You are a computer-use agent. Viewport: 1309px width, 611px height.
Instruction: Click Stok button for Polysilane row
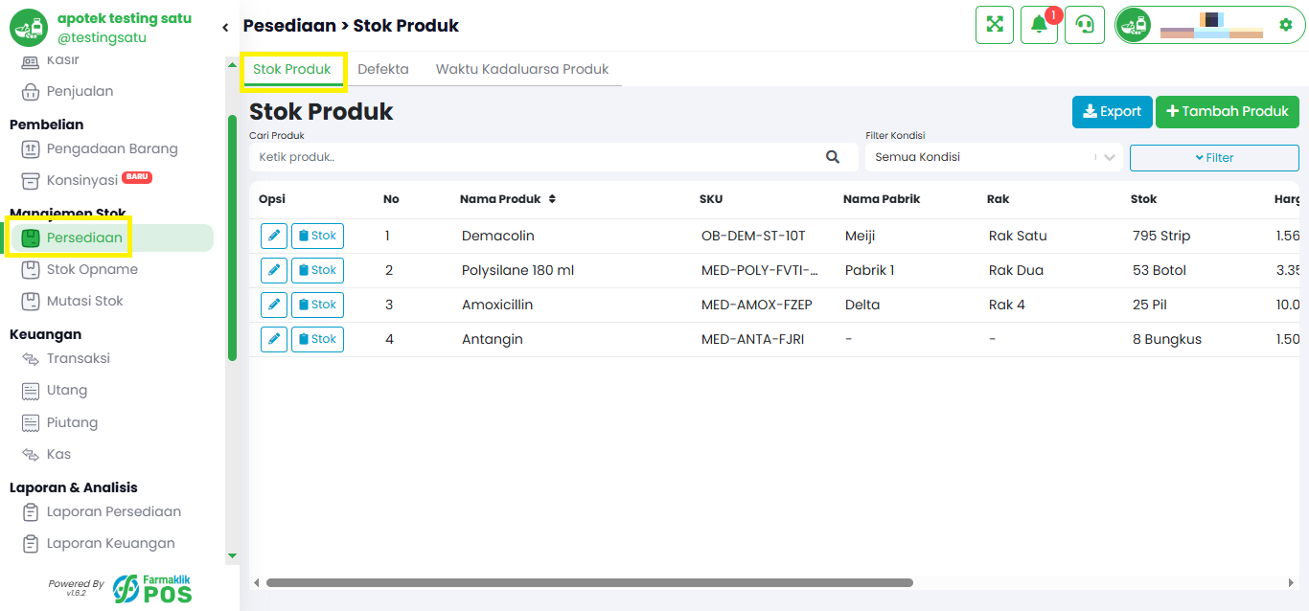[317, 270]
